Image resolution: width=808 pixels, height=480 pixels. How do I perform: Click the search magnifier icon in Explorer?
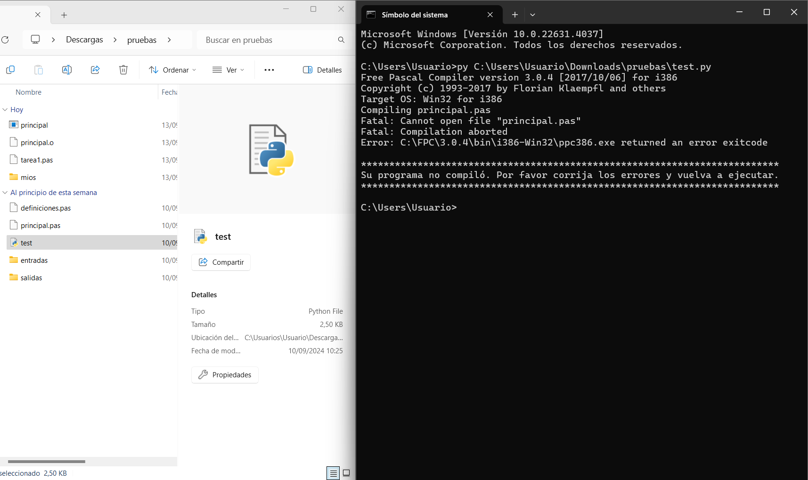pos(341,40)
